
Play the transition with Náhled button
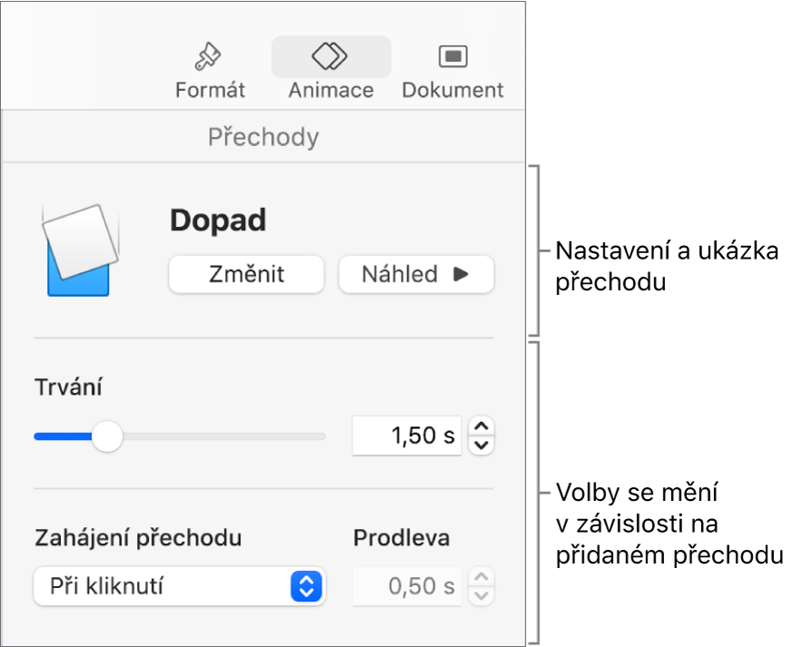click(x=416, y=274)
